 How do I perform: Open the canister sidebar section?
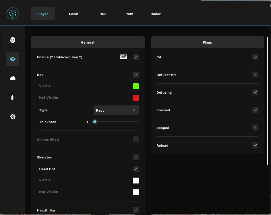[x=12, y=97]
